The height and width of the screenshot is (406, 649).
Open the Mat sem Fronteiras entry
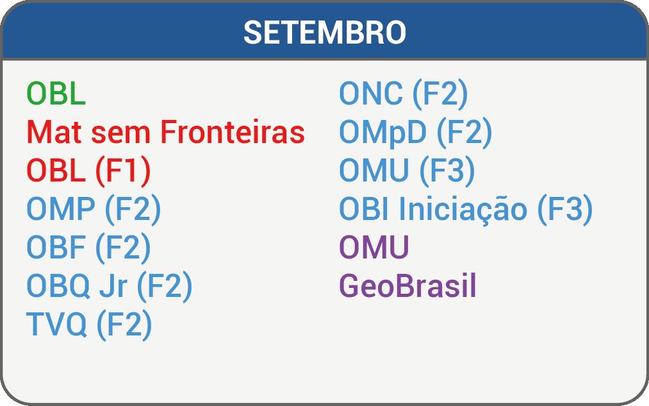pos(165,132)
